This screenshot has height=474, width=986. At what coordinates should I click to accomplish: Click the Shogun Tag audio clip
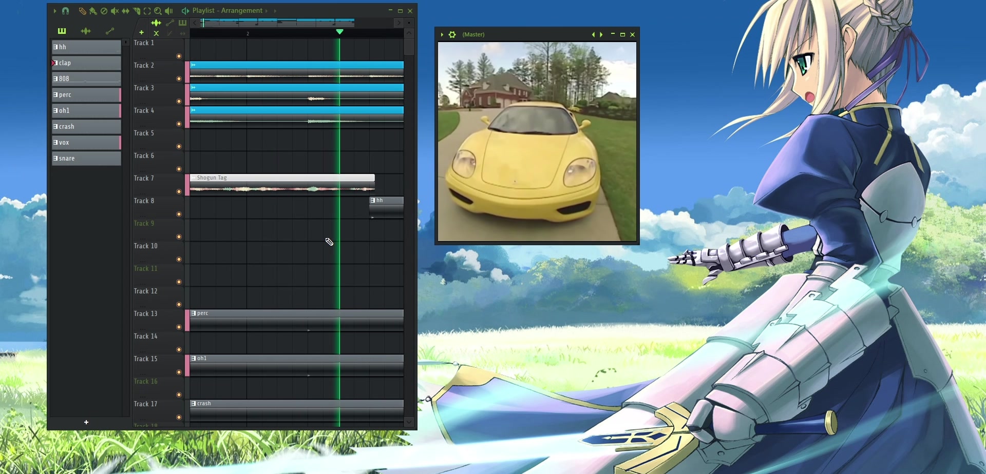click(282, 185)
